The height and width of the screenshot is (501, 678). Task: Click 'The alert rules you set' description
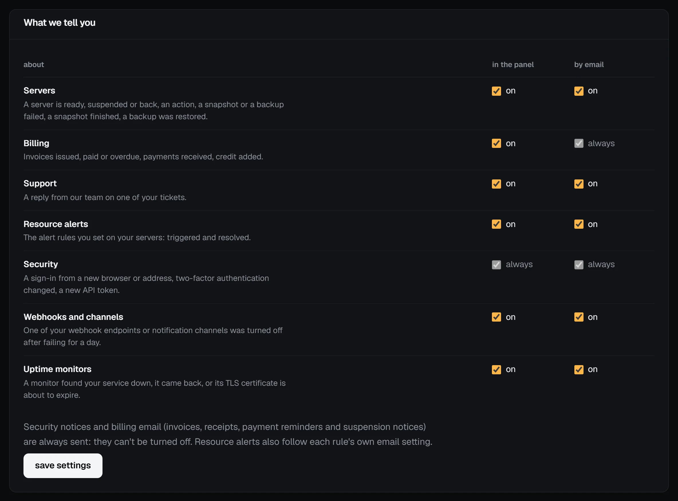(137, 238)
